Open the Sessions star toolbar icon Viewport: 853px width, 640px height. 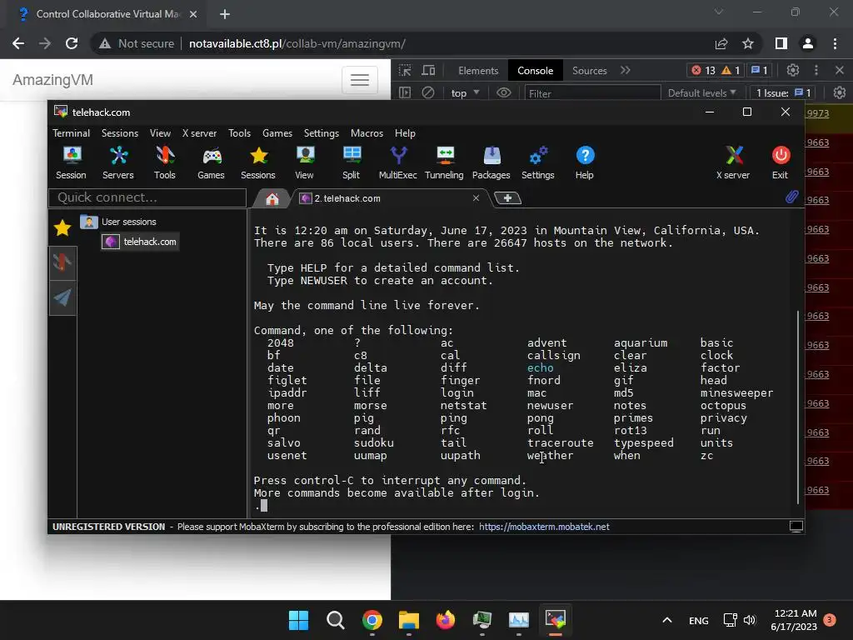(x=258, y=162)
